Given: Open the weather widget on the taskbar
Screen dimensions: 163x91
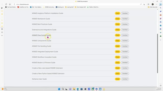Looking at the screenshot, I should click(x=4, y=89).
